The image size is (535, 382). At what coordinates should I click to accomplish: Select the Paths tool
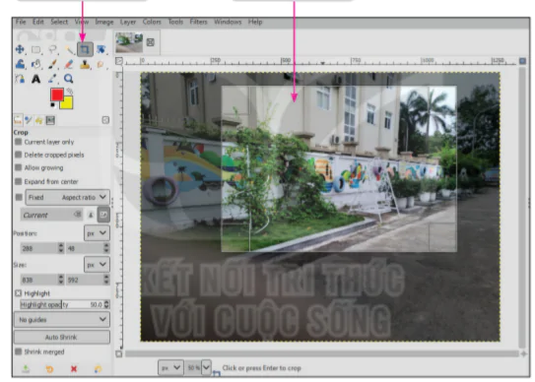click(x=20, y=79)
